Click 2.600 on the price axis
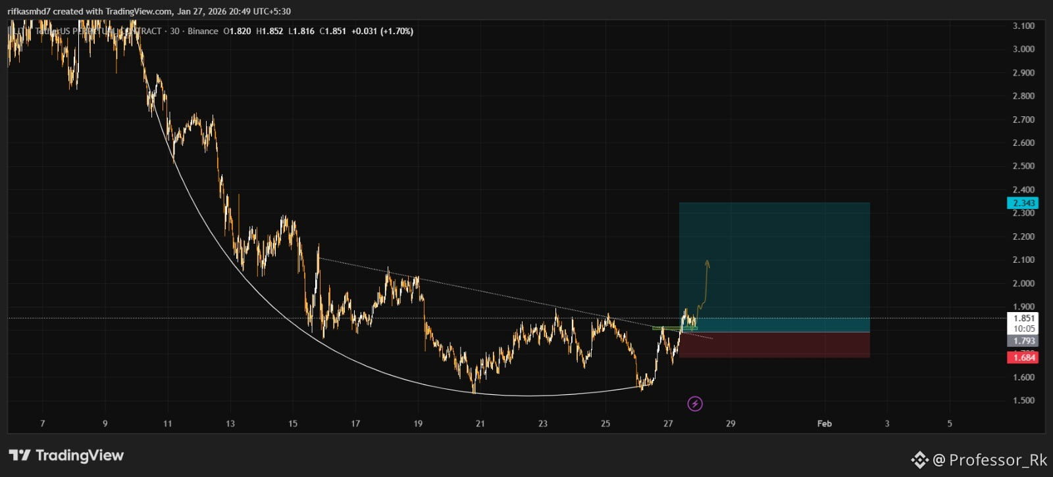 pos(1023,143)
